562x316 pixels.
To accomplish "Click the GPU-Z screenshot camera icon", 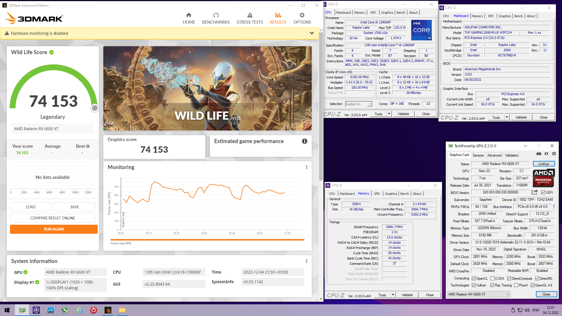I will pos(539,154).
